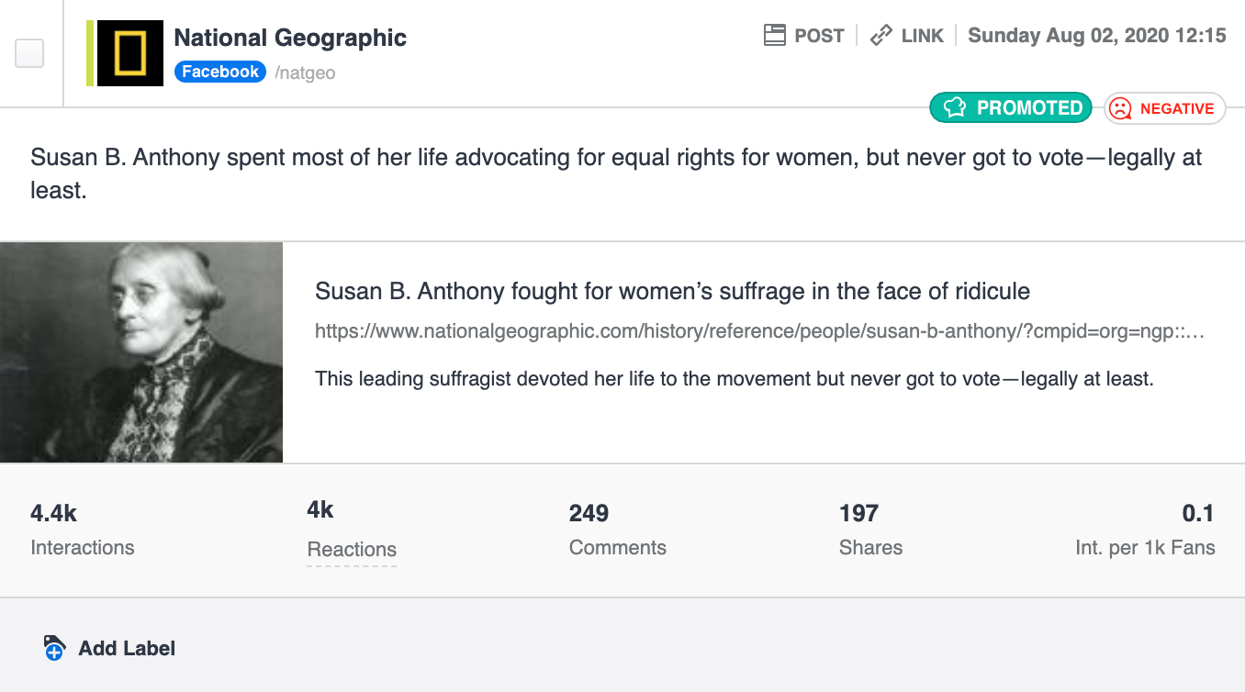Click the PROMOTED badge label
Screen dimensions: 1245x692
[x=1029, y=108]
